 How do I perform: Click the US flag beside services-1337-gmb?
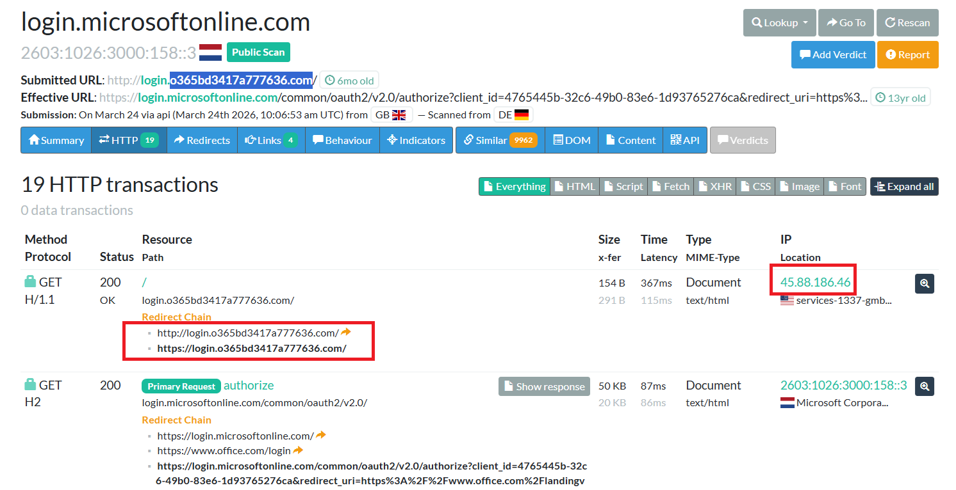pos(787,300)
